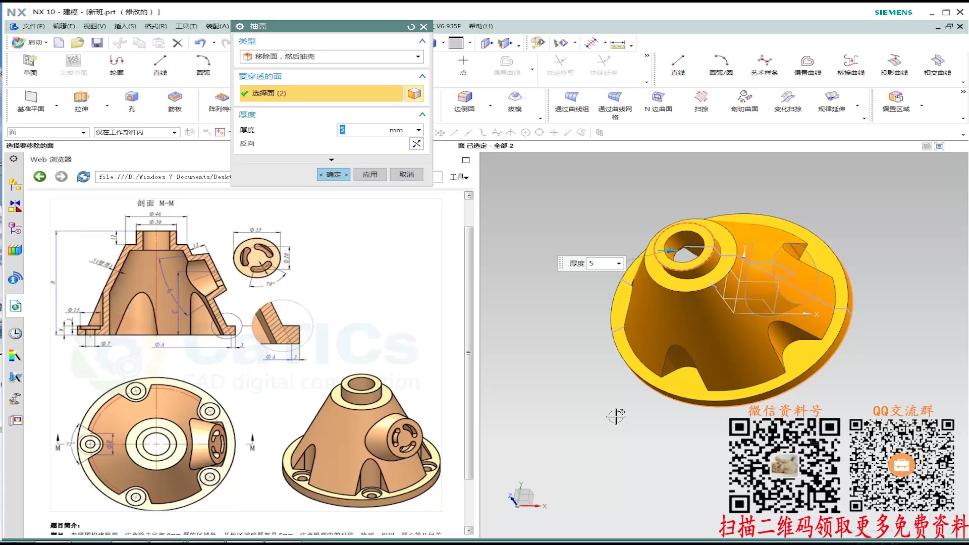Viewport: 969px width, 545px height.
Task: Click the Apply (应用) button
Action: [370, 175]
